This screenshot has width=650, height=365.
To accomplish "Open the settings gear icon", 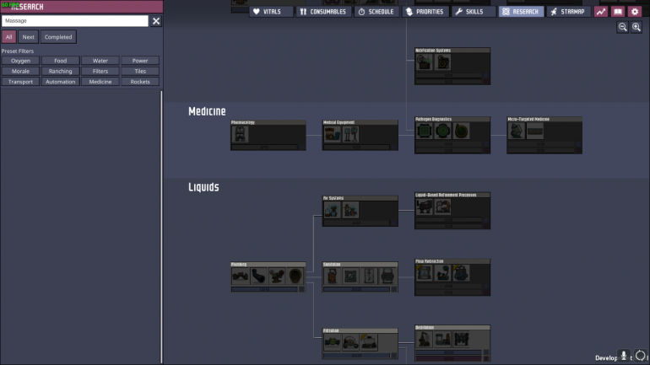I will coord(635,12).
